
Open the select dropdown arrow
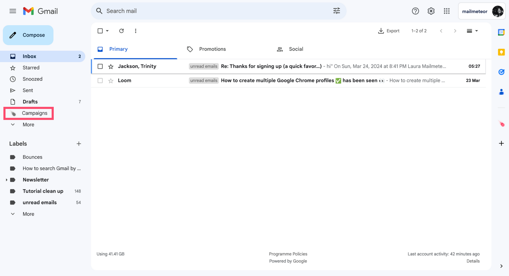[107, 31]
